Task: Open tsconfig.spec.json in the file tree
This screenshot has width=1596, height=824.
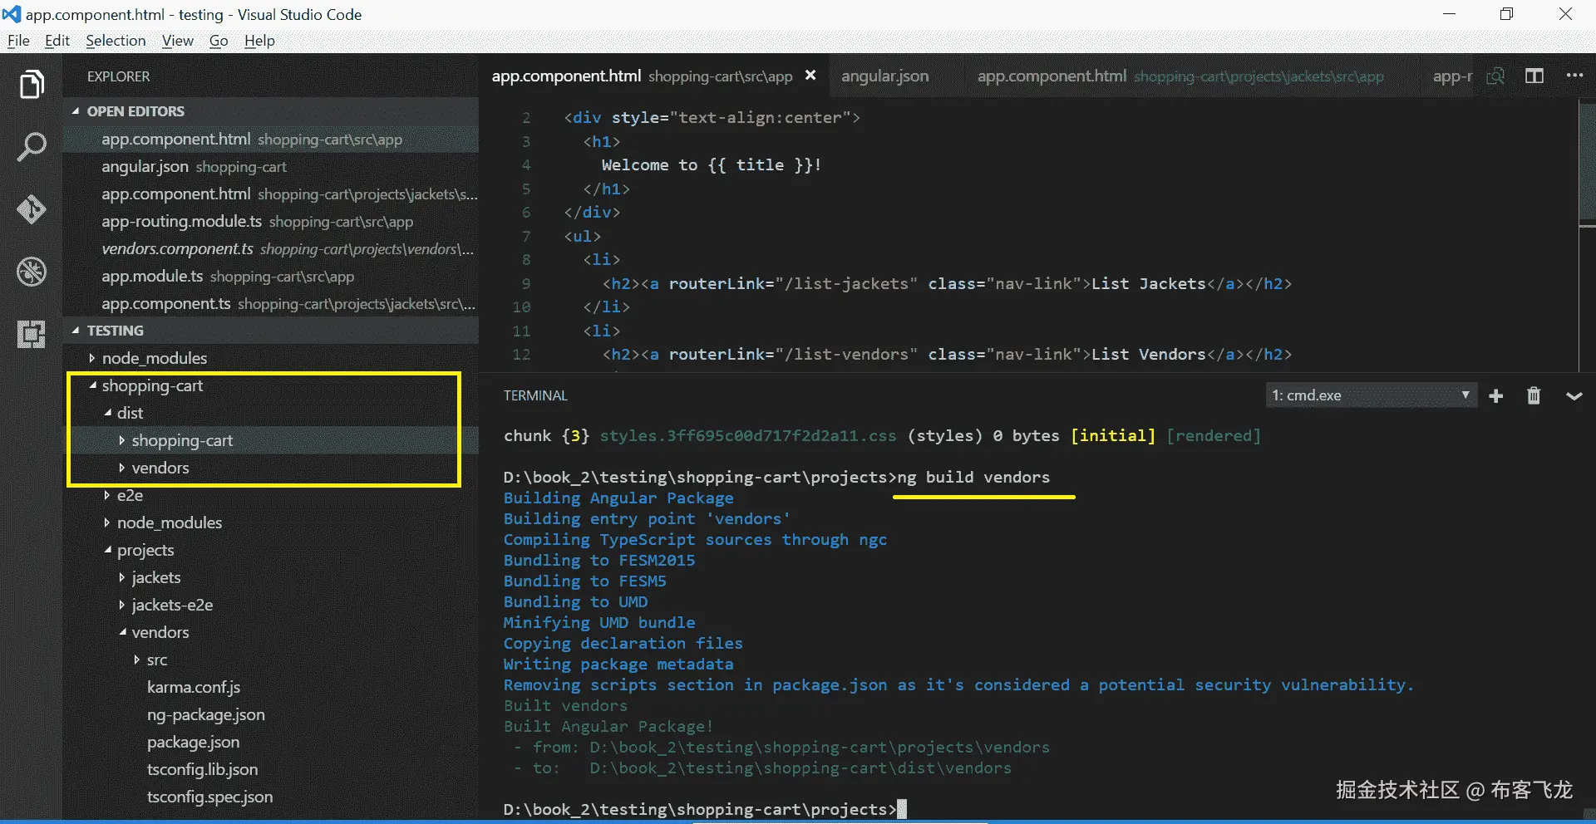Action: click(209, 797)
